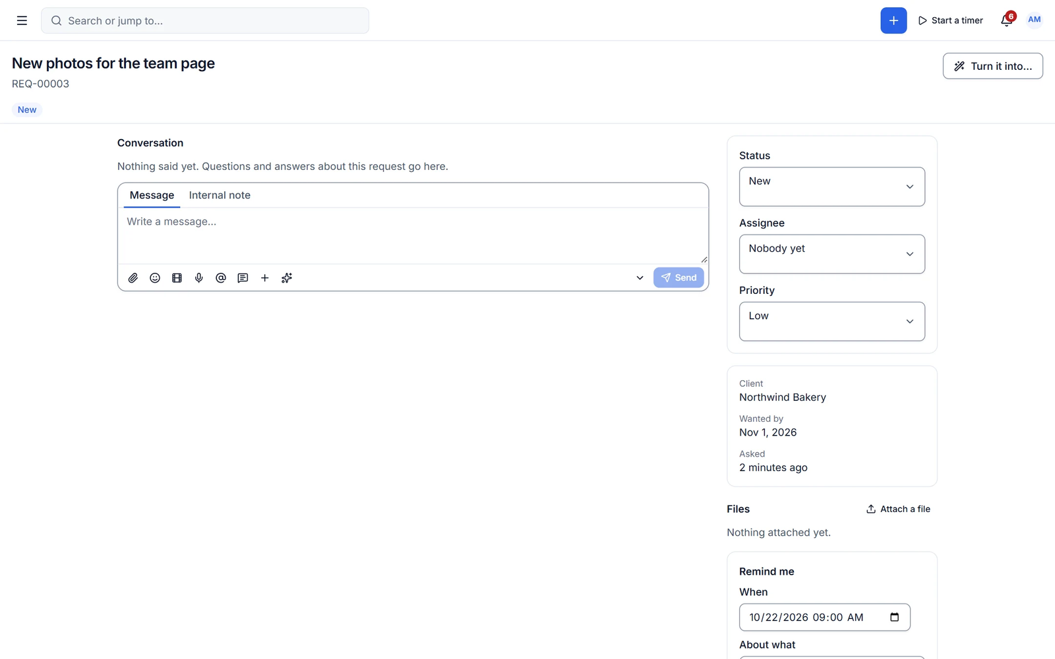This screenshot has width=1055, height=659.
Task: Click the blue plus create button
Action: 893,20
